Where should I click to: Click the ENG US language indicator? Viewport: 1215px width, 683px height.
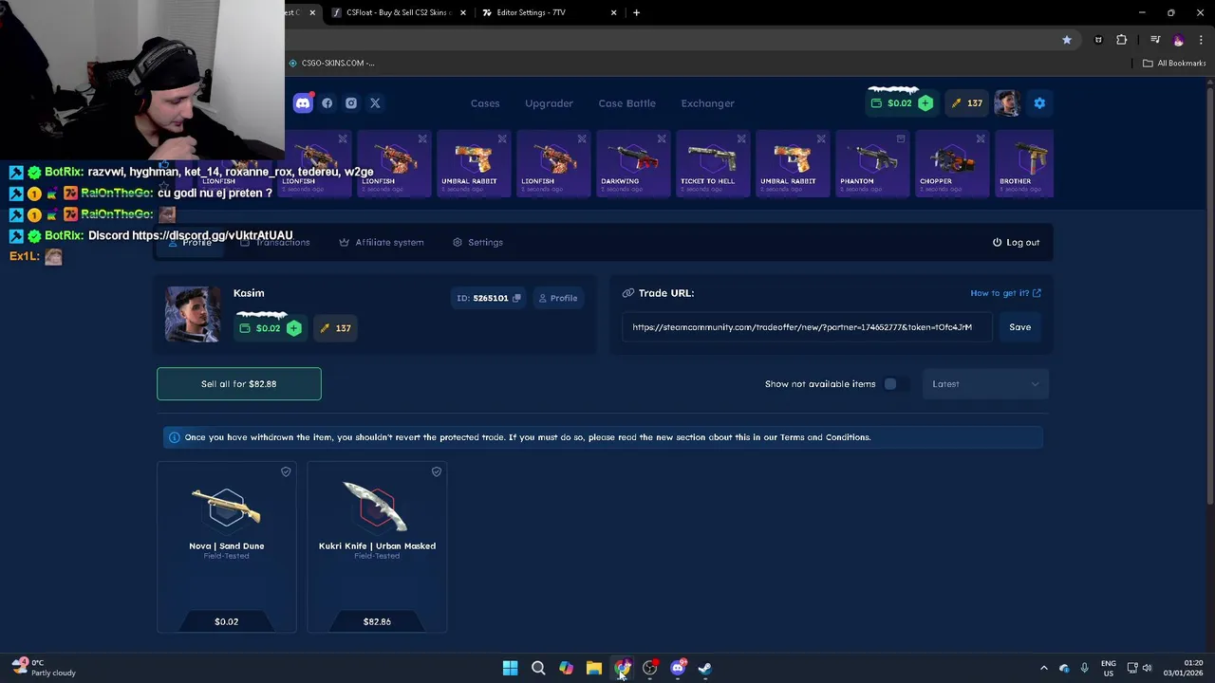1109,668
